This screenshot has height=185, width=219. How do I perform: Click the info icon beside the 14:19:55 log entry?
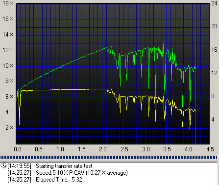pos(3,165)
